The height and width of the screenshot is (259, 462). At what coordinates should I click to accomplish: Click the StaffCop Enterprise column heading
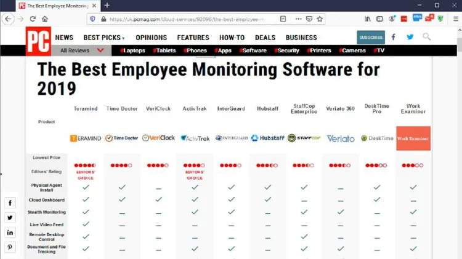(304, 109)
